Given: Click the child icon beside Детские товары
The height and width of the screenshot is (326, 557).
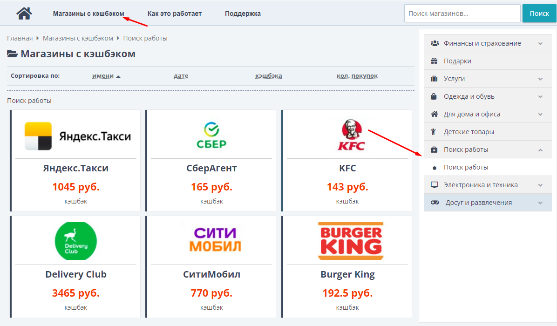Looking at the screenshot, I should [434, 132].
